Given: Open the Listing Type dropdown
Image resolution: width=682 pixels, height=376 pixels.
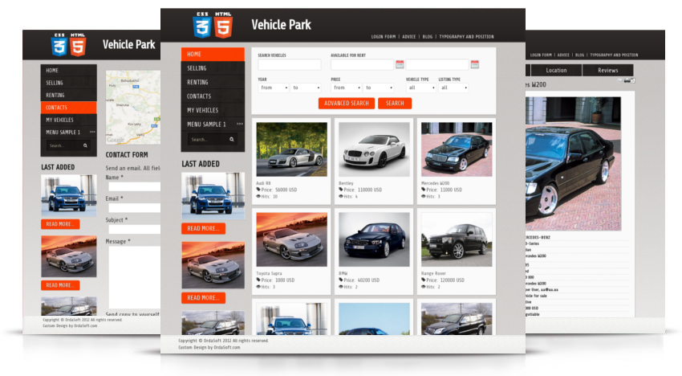Looking at the screenshot, I should pyautogui.click(x=453, y=88).
